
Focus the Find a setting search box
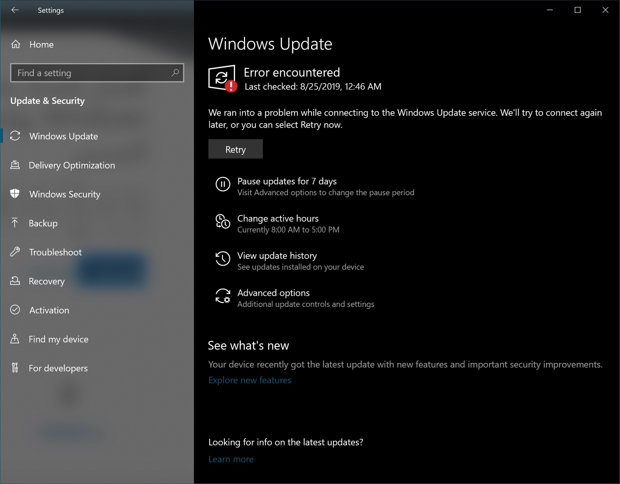[x=97, y=73]
